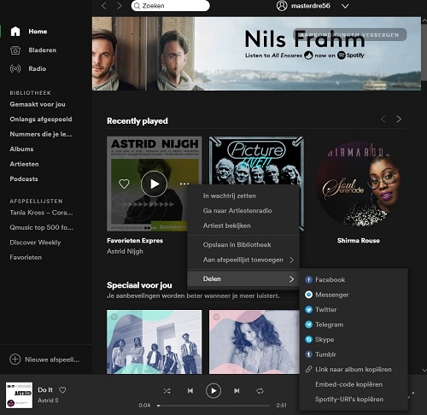Click the Favorieten Expres album title

pyautogui.click(x=135, y=241)
